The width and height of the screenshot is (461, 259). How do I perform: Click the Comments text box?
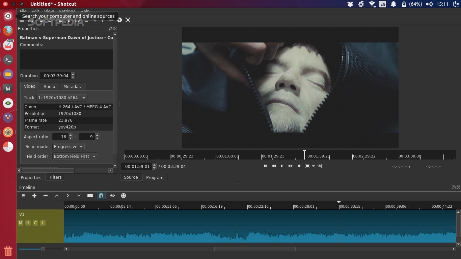point(66,59)
